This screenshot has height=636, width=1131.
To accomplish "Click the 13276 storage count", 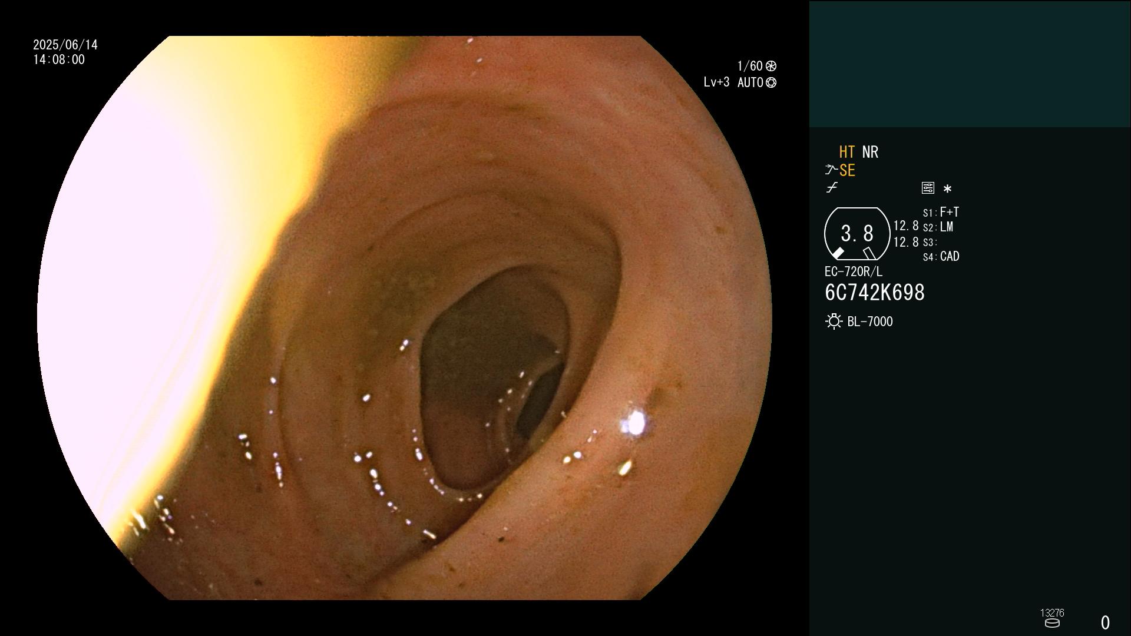I will click(x=1052, y=613).
